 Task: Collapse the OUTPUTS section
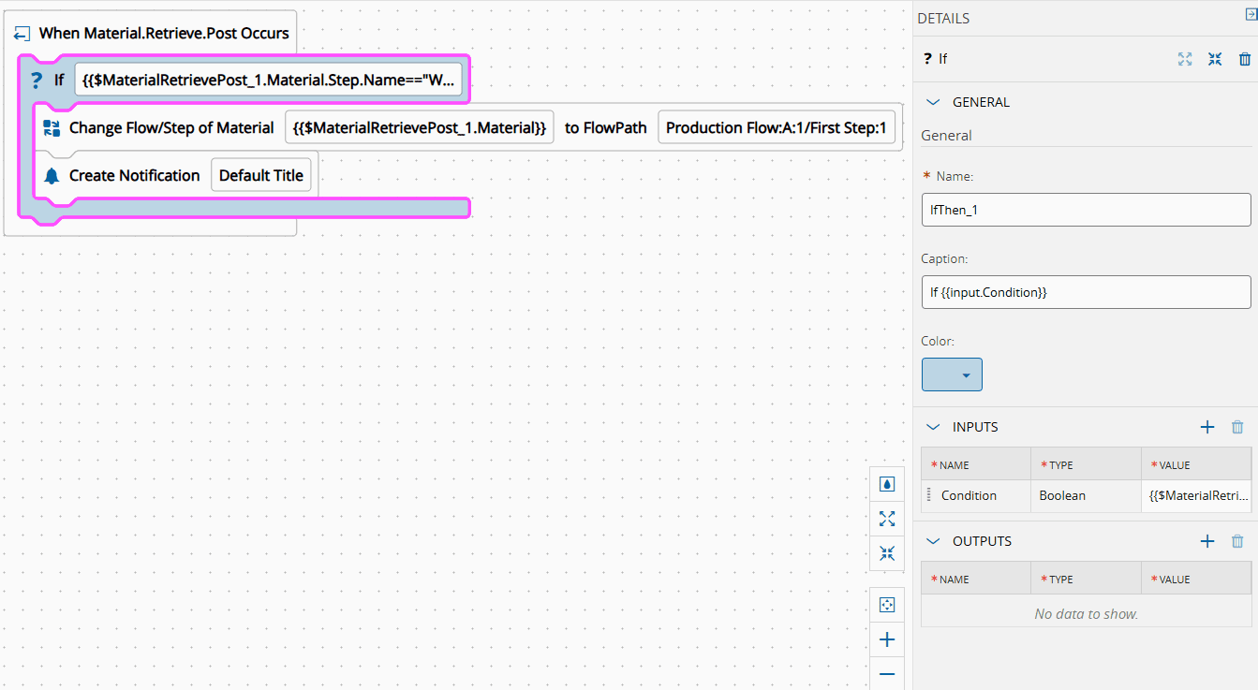(933, 541)
